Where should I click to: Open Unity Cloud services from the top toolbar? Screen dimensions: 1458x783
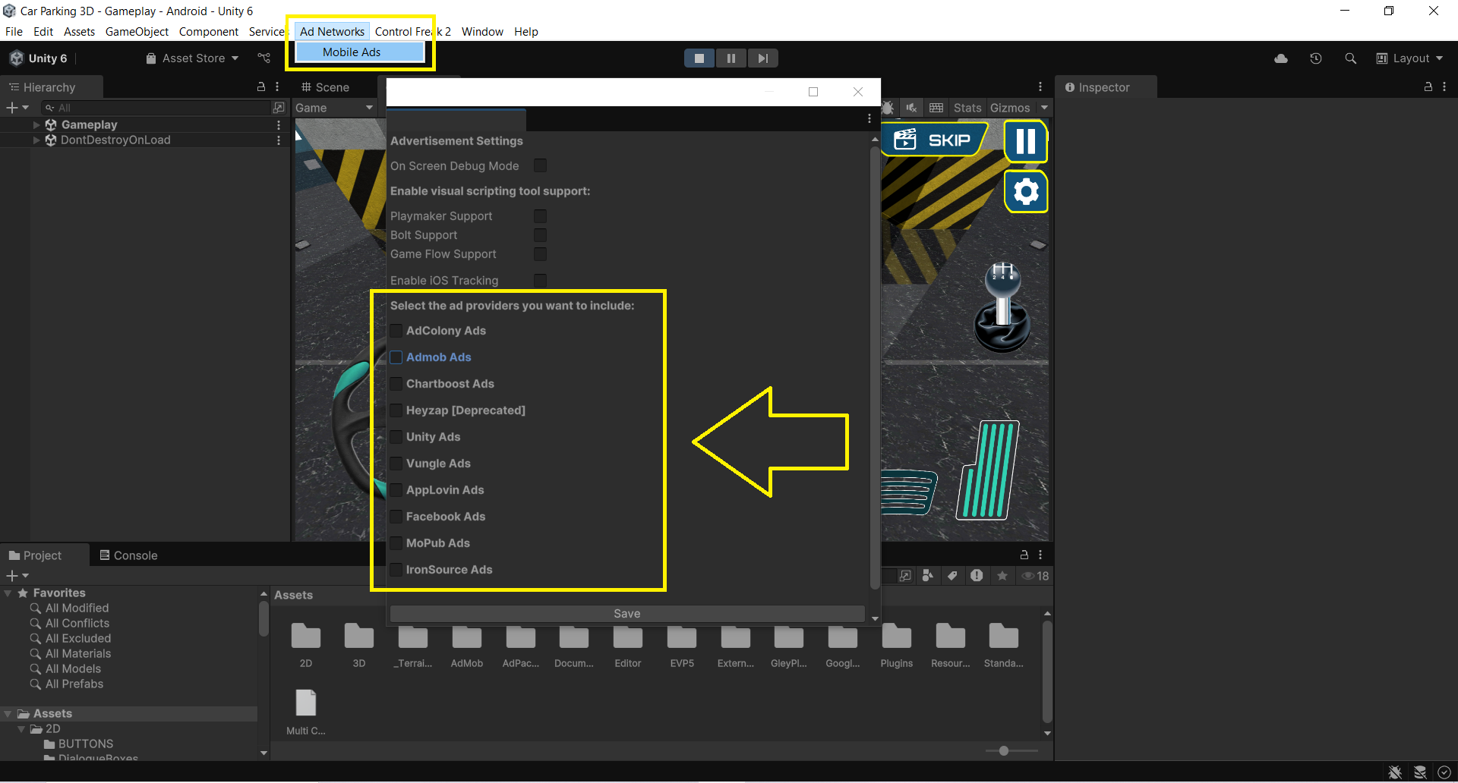point(1280,58)
